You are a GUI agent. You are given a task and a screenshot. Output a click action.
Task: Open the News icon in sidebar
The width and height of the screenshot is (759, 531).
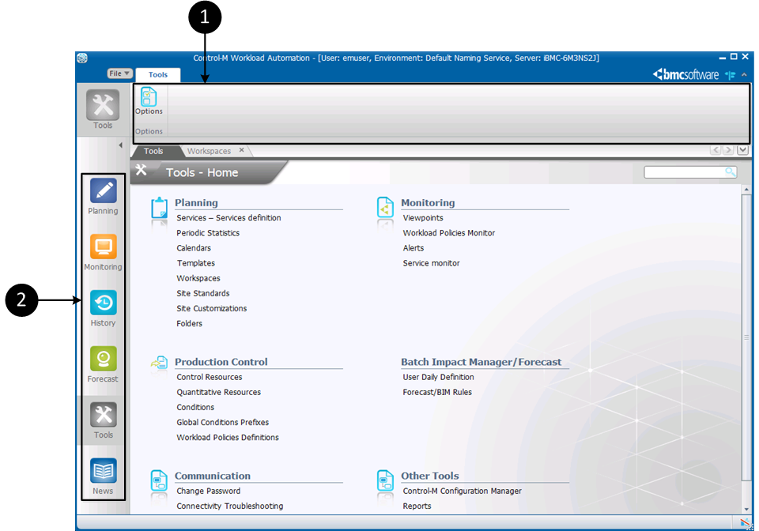(103, 472)
